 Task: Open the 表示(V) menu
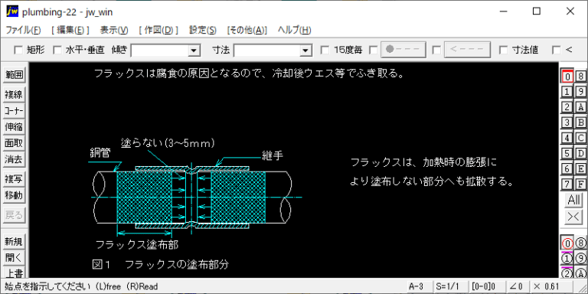point(114,31)
